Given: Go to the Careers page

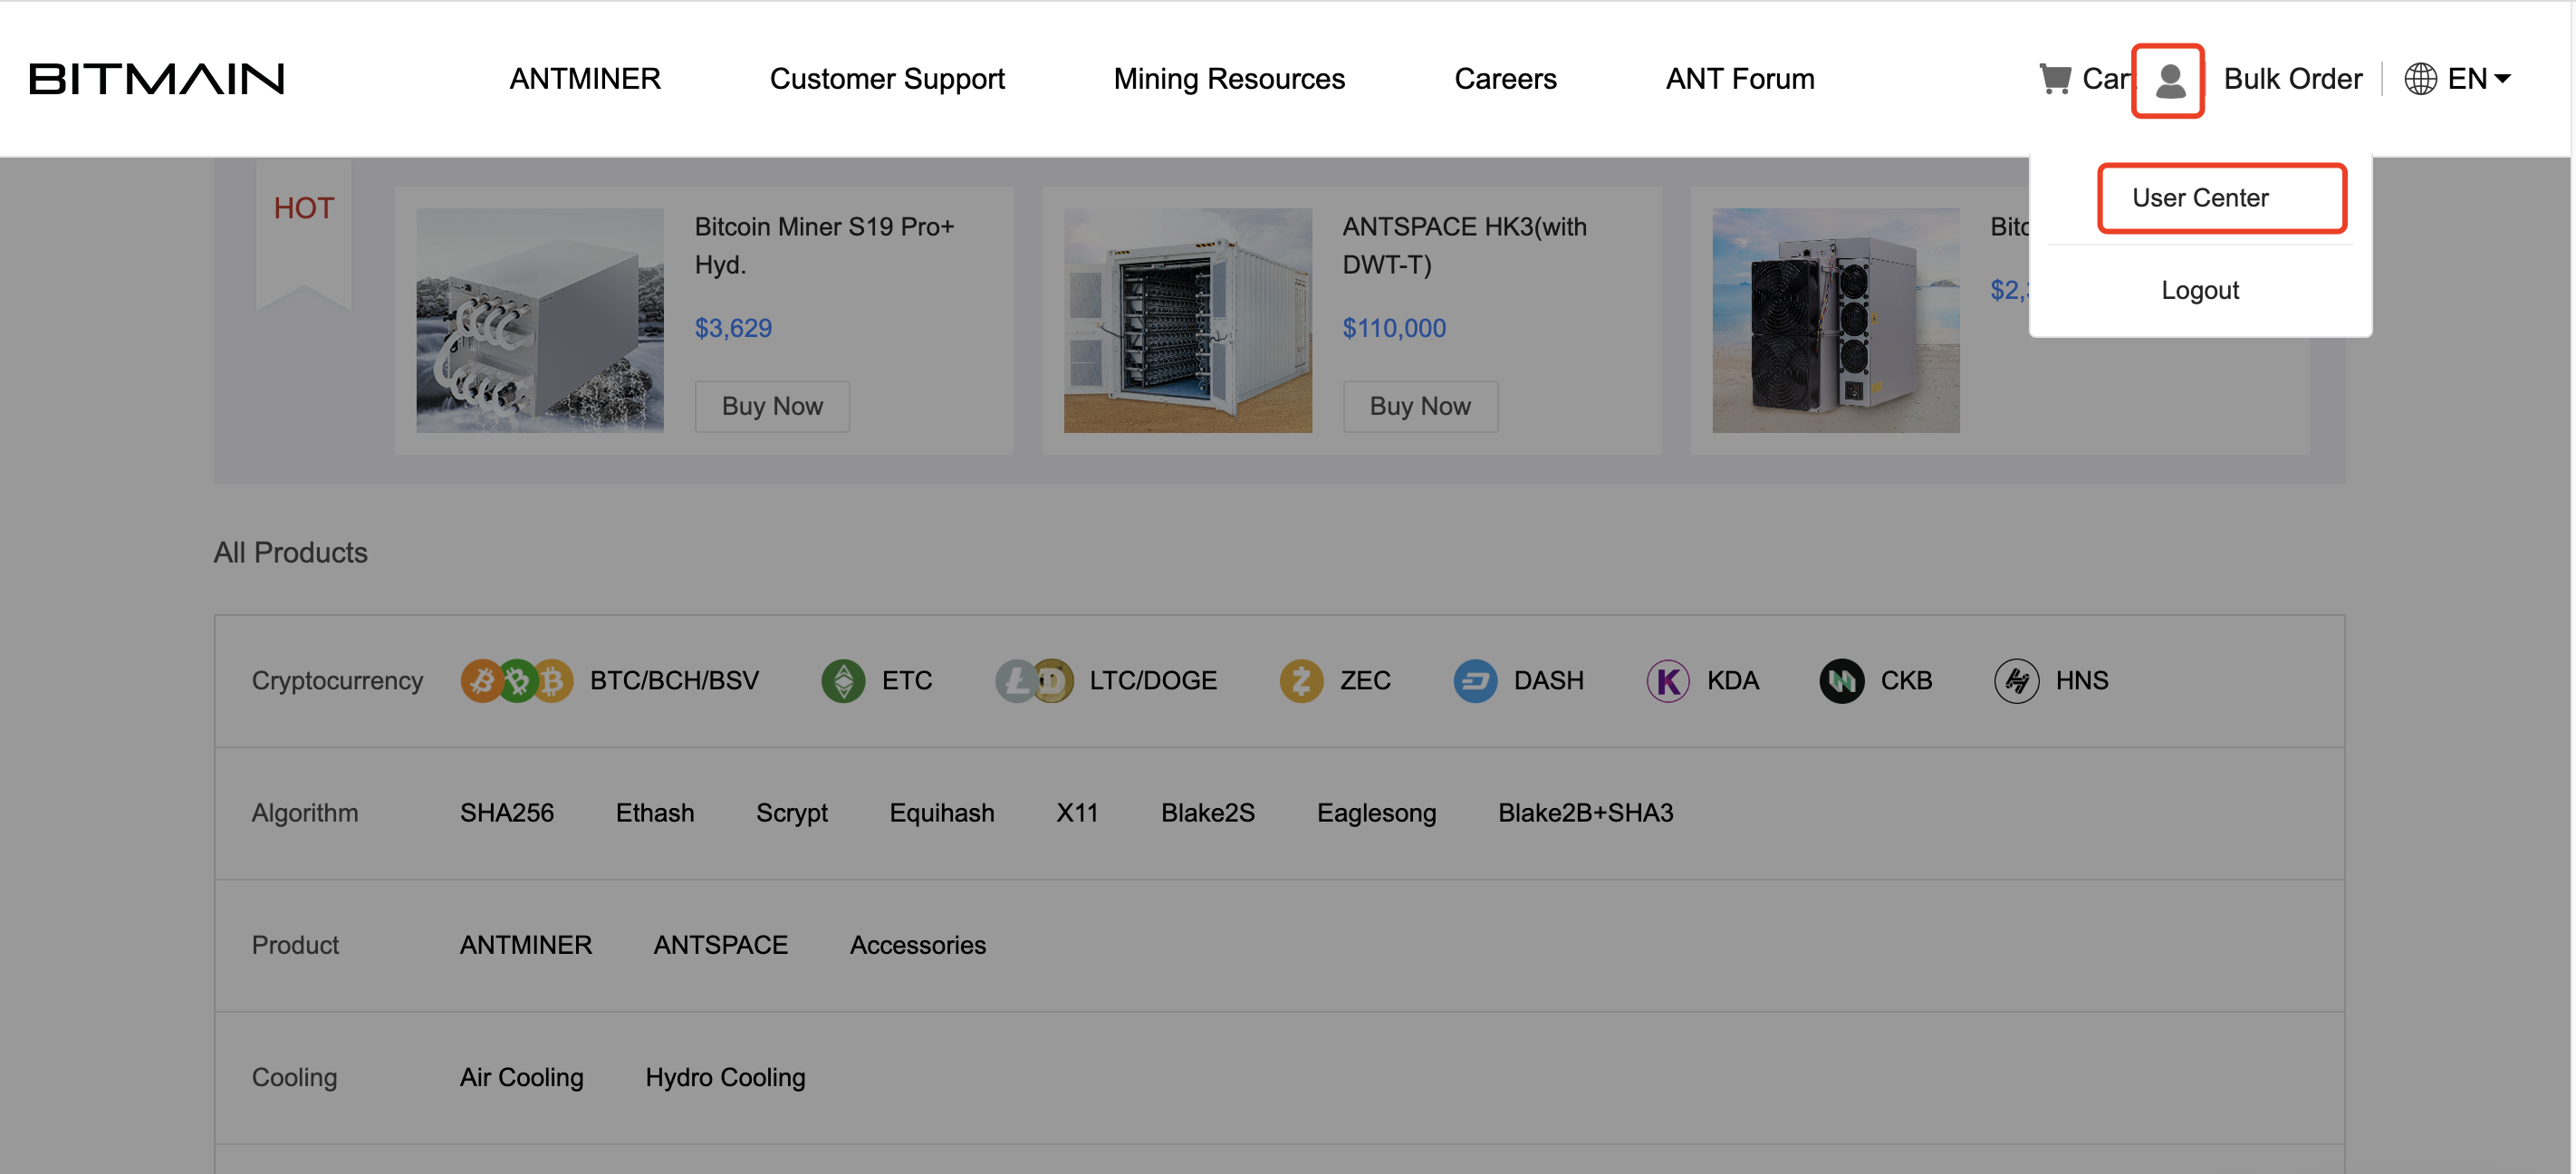Looking at the screenshot, I should (x=1505, y=79).
